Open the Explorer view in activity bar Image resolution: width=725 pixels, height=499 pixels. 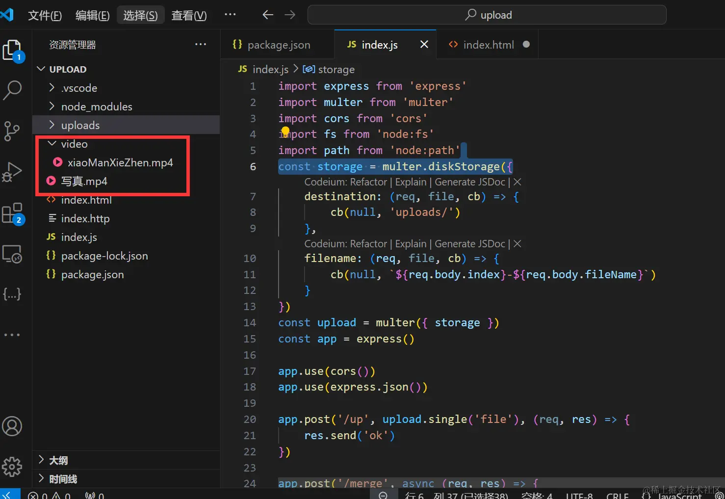(13, 51)
